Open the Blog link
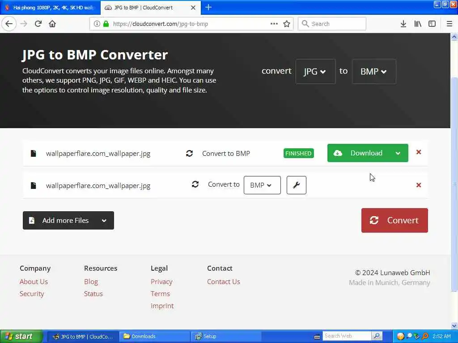 coord(91,281)
